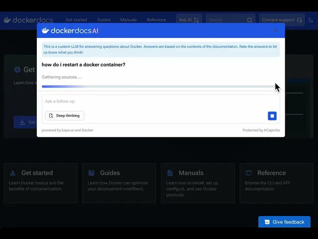Click the Ask a follow-up field

[x=160, y=102]
